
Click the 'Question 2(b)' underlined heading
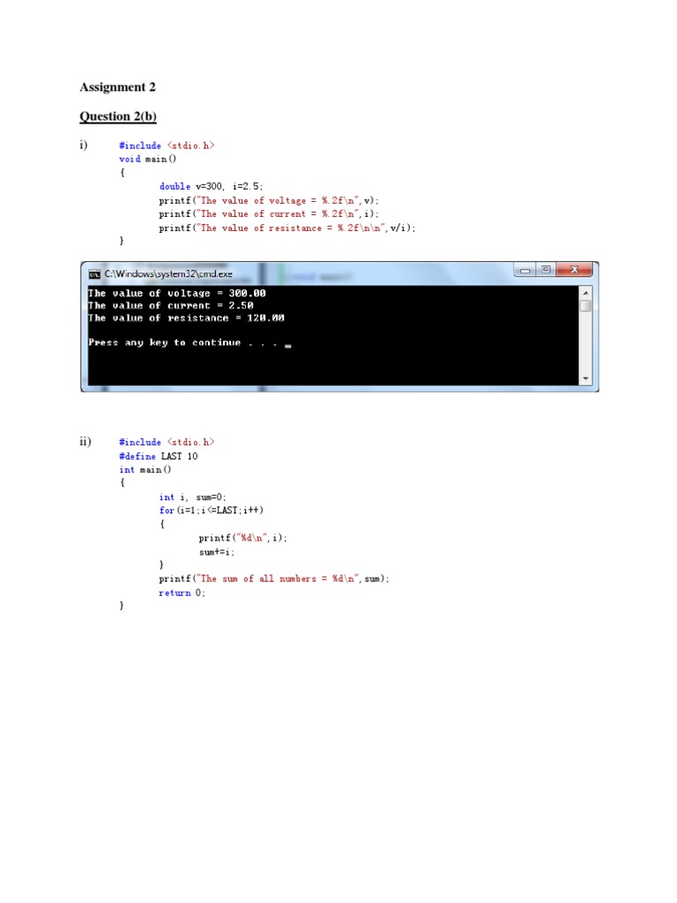118,116
